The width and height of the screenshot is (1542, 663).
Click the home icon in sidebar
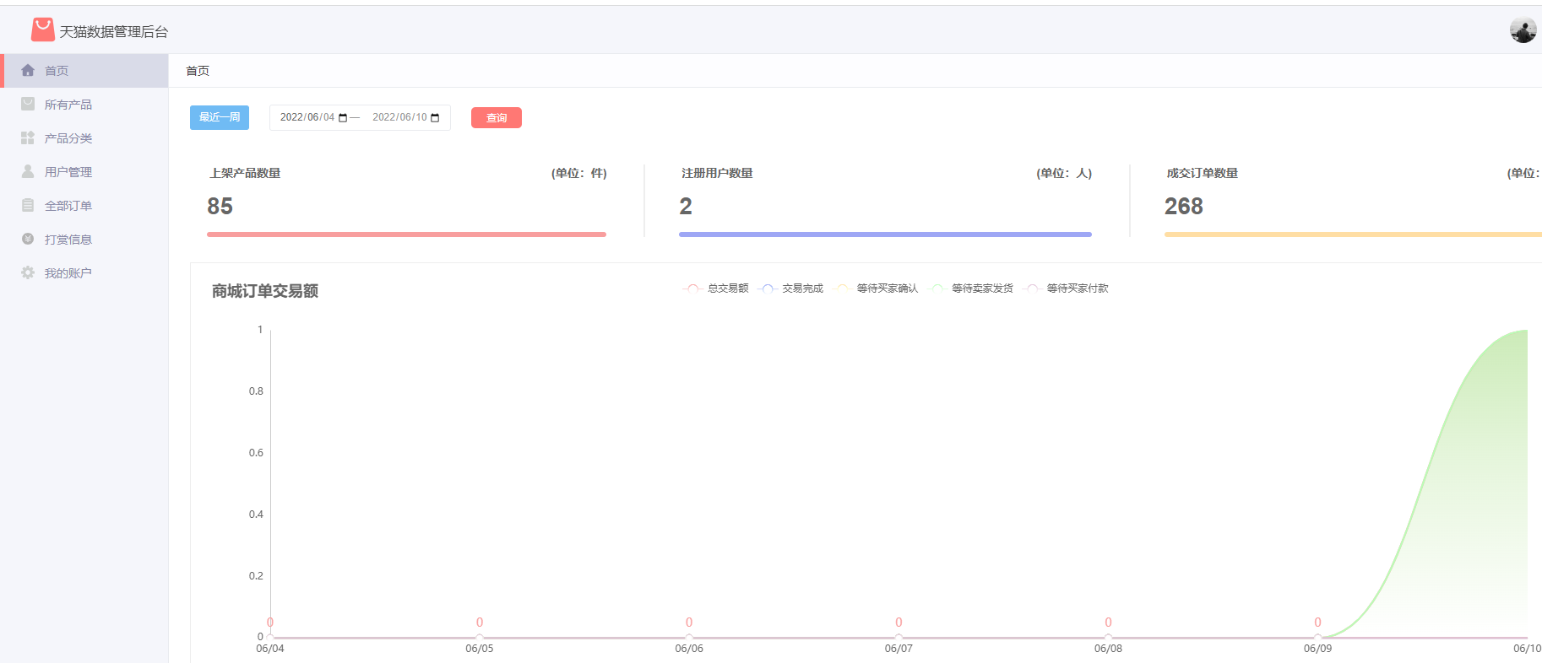pos(28,70)
